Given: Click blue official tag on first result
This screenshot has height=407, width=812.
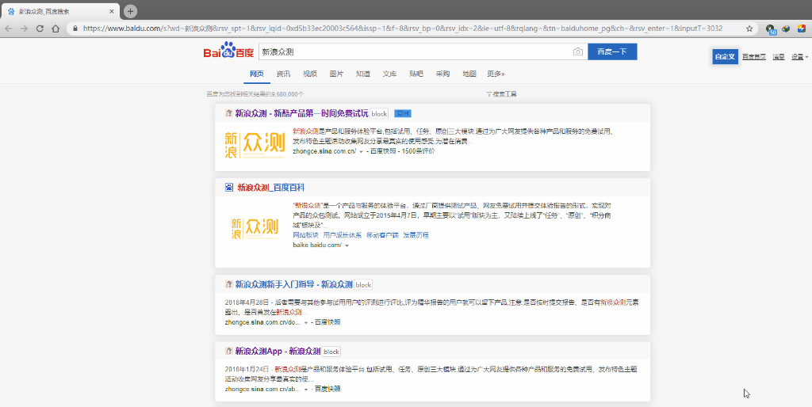Looking at the screenshot, I should tap(402, 113).
